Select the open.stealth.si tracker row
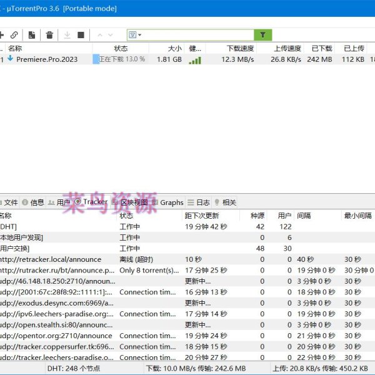 pos(187,325)
